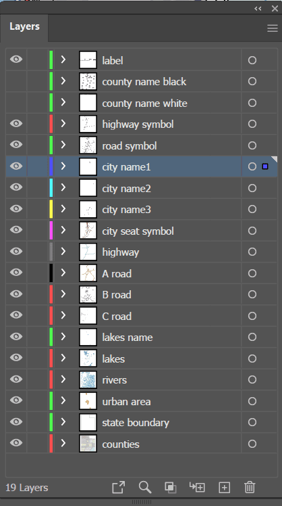
Task: Click Make/Release Clipping Mask icon
Action: click(170, 487)
